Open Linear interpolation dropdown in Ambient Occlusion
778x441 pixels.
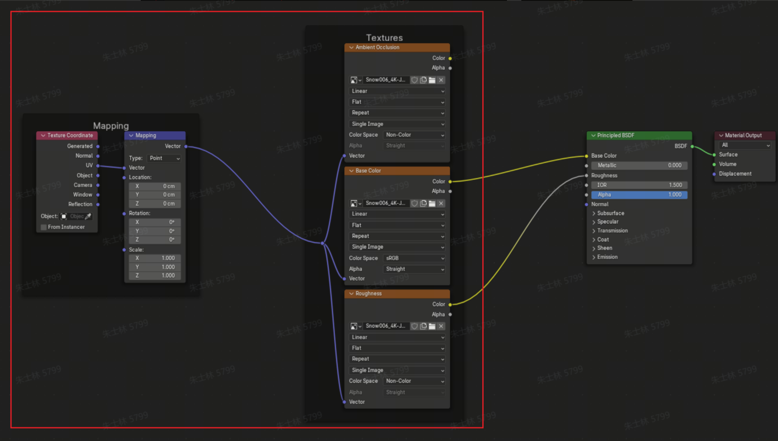[x=397, y=91]
